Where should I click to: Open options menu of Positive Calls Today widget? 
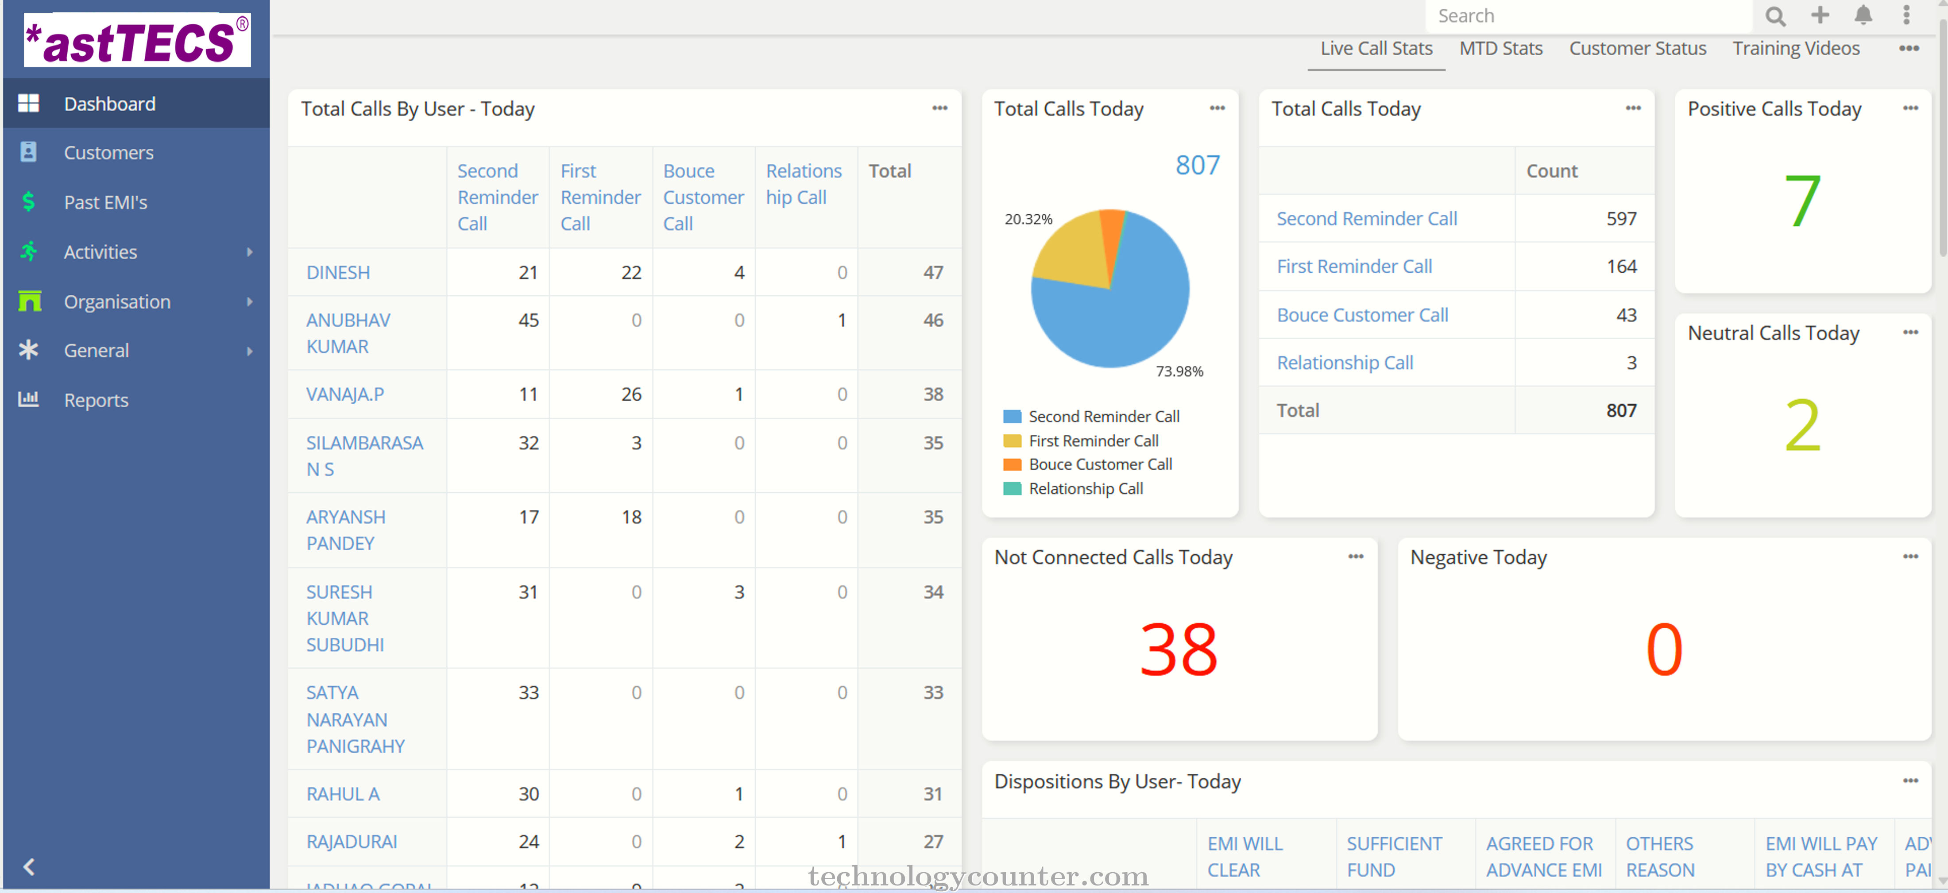click(x=1910, y=108)
